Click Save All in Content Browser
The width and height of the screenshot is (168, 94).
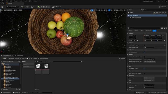pyautogui.click(x=18, y=58)
